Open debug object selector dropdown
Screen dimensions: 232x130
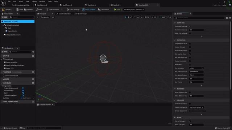tap(134, 9)
